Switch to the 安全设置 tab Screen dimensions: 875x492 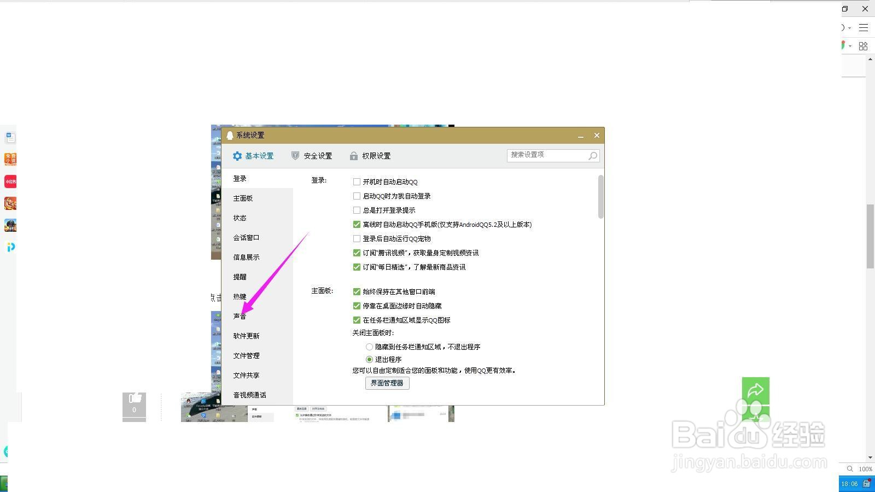coord(312,156)
